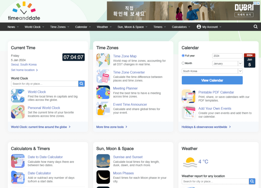This screenshot has width=261, height=188.
Task: Click the Meeting Planner icon
Action: click(103, 92)
